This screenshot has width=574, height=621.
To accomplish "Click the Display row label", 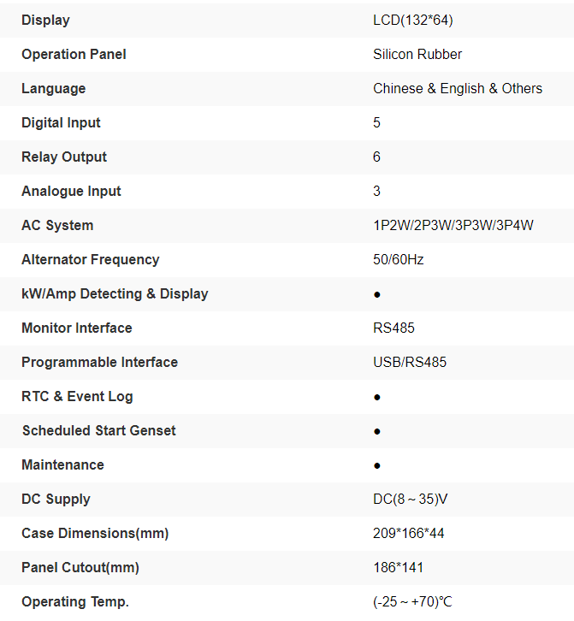I will pos(45,20).
